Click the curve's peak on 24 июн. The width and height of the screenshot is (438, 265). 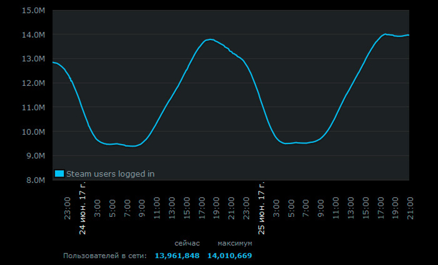click(210, 39)
